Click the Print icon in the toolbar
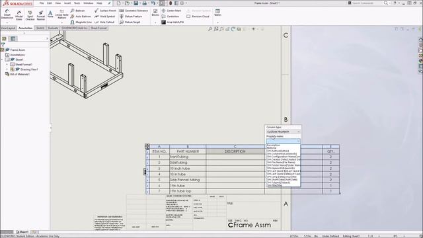Image resolution: width=423 pixels, height=238 pixels. tap(145, 3)
